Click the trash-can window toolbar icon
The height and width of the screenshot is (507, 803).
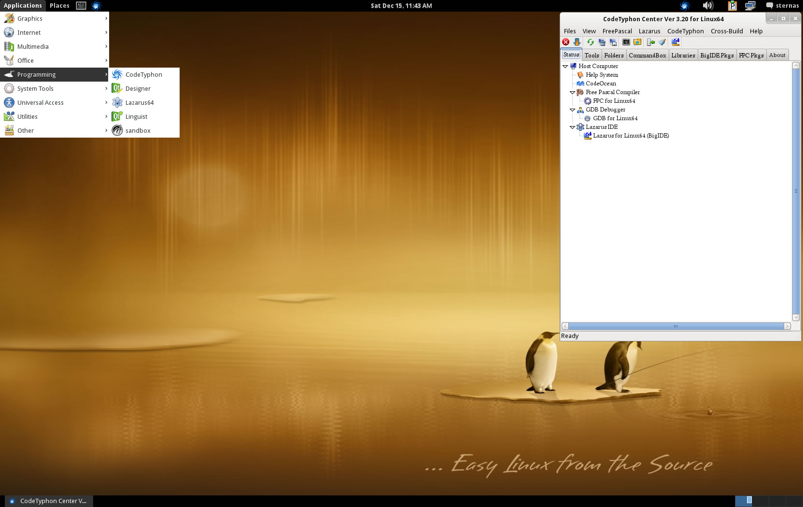pyautogui.click(x=602, y=42)
